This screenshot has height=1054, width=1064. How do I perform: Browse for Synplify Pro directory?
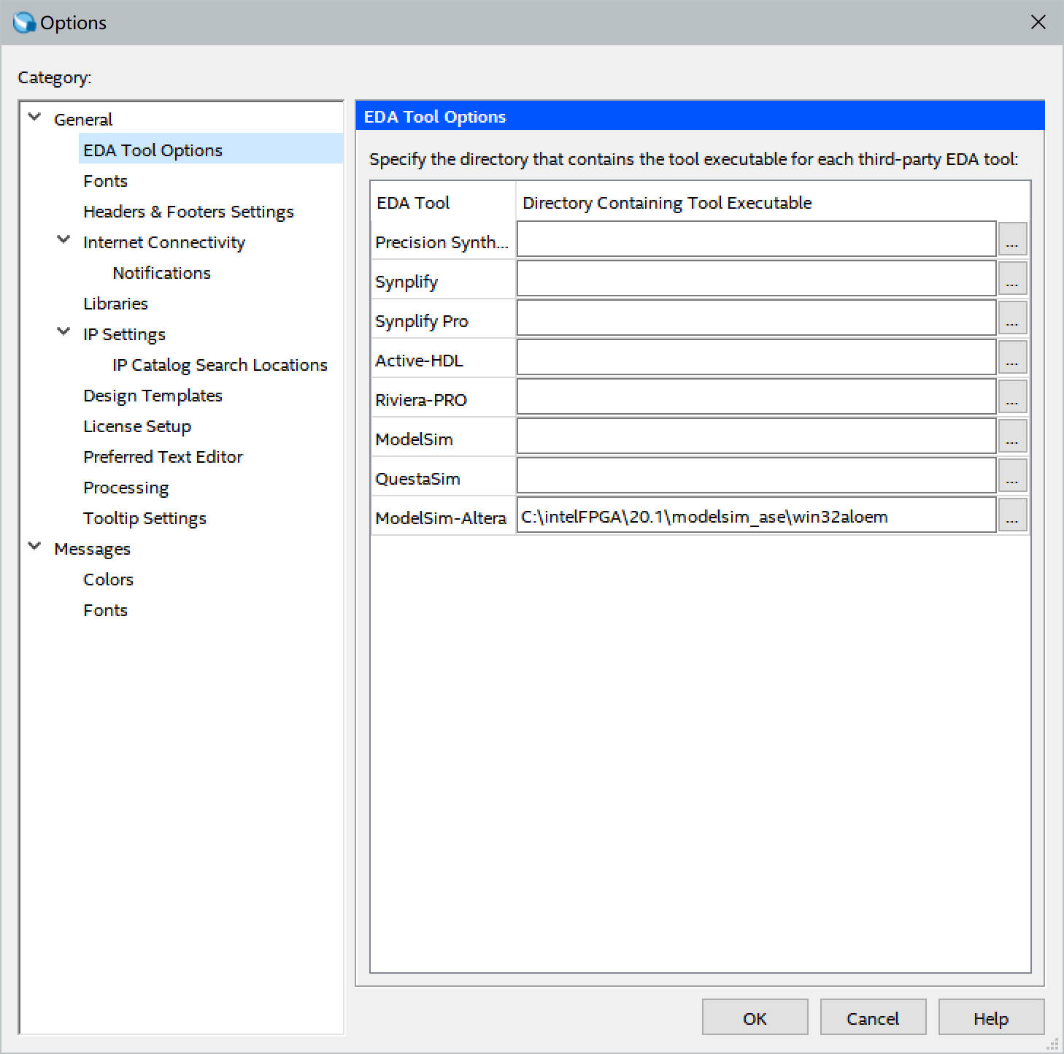click(x=1012, y=318)
